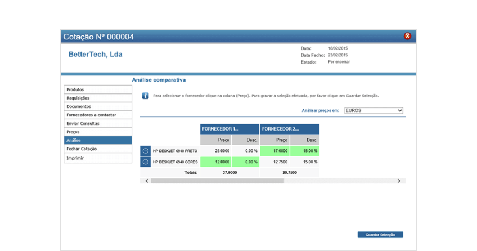Click the Desc. header under FORNECEDOR 2
This screenshot has height=251, width=477.
point(305,140)
